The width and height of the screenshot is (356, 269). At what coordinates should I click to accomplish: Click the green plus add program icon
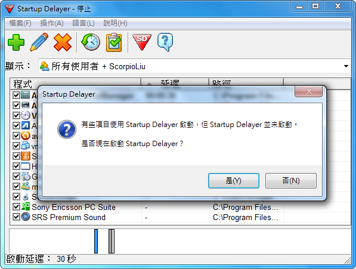pyautogui.click(x=16, y=42)
